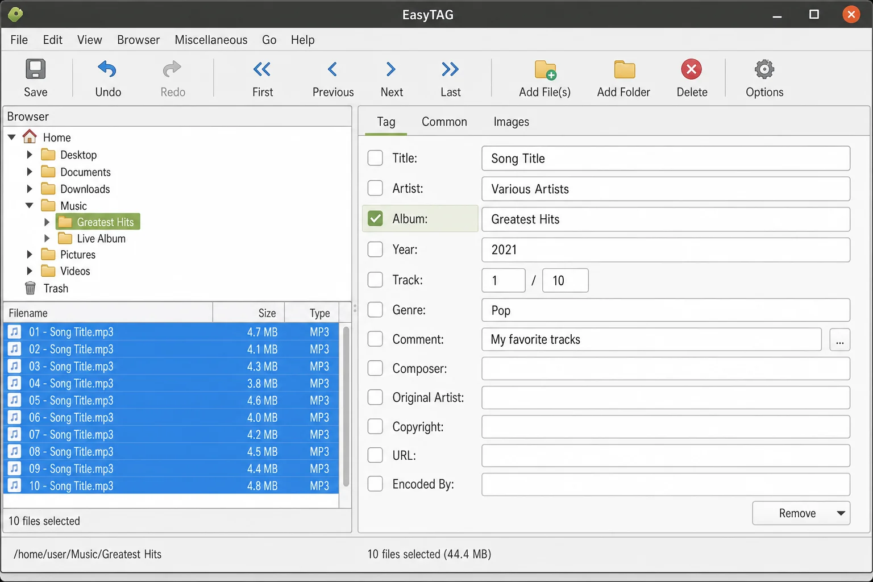Open comment editor ellipsis button

pos(839,340)
